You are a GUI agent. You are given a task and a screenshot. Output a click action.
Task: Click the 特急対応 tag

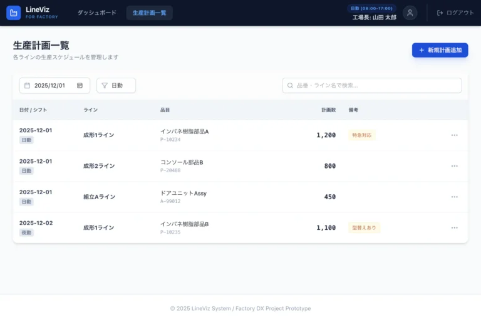tap(362, 135)
